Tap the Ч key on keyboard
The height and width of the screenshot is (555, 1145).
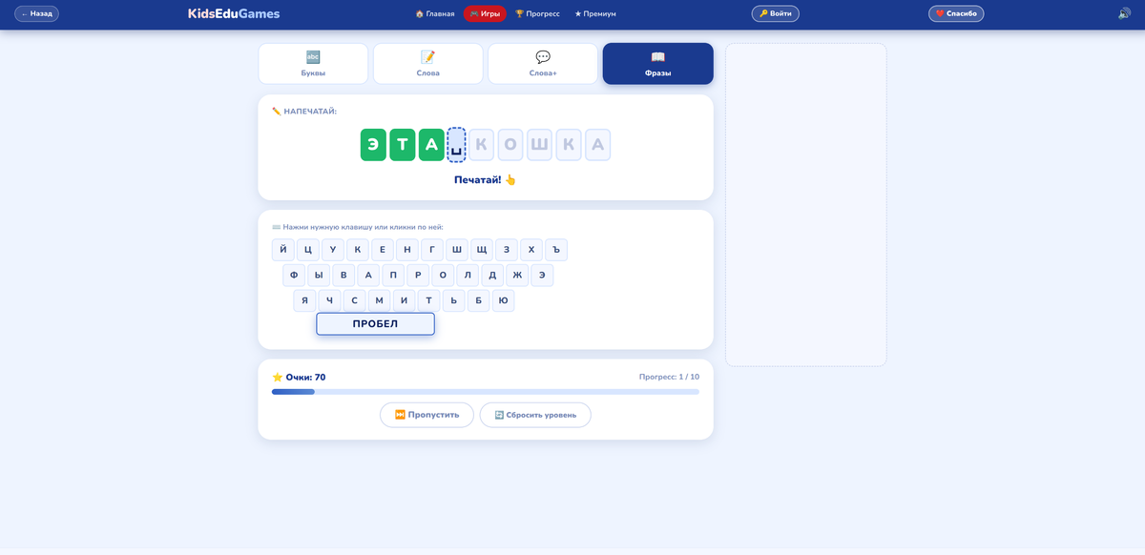tap(329, 300)
